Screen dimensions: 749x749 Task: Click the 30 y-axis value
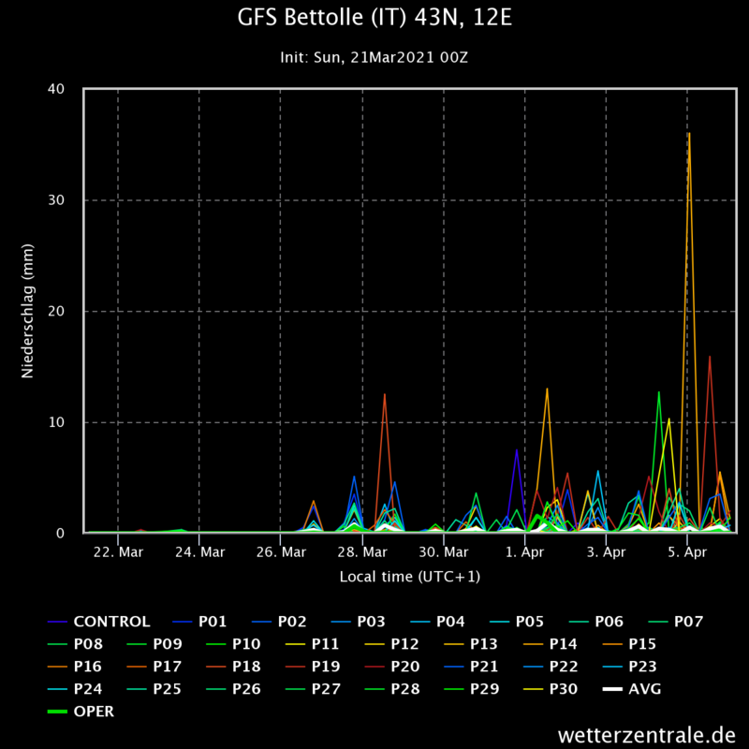[x=56, y=200]
